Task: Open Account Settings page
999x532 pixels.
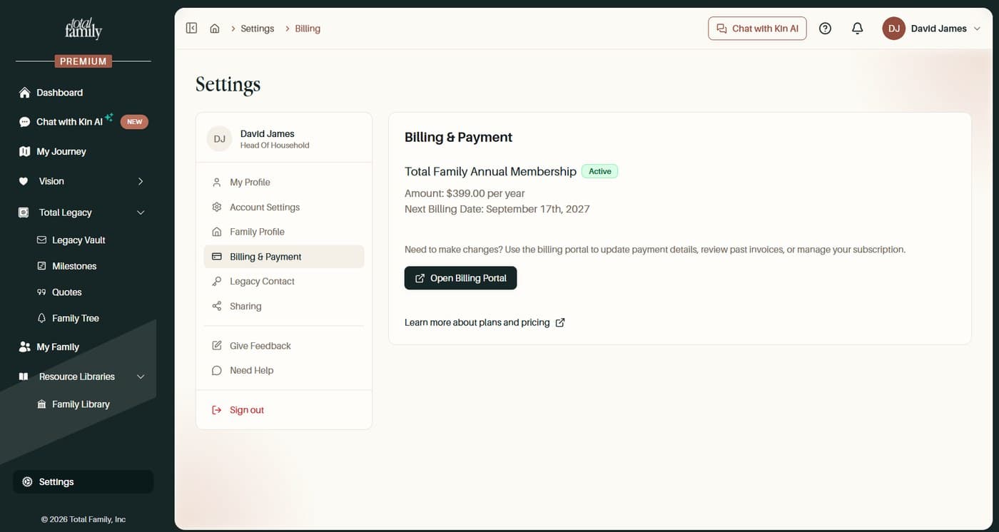Action: coord(284,207)
